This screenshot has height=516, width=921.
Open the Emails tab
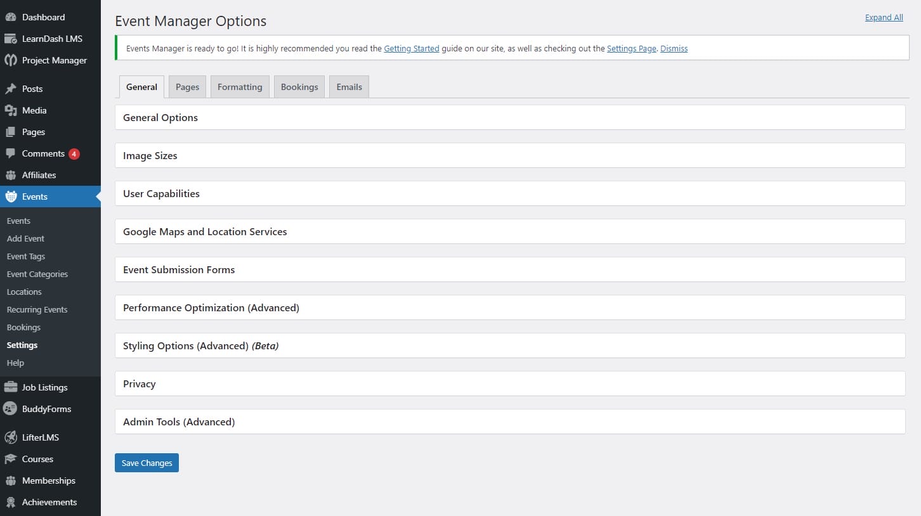click(349, 87)
